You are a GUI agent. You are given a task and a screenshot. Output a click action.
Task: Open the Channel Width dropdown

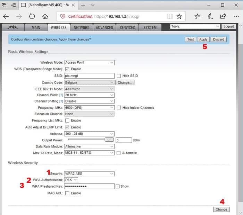coord(89,95)
